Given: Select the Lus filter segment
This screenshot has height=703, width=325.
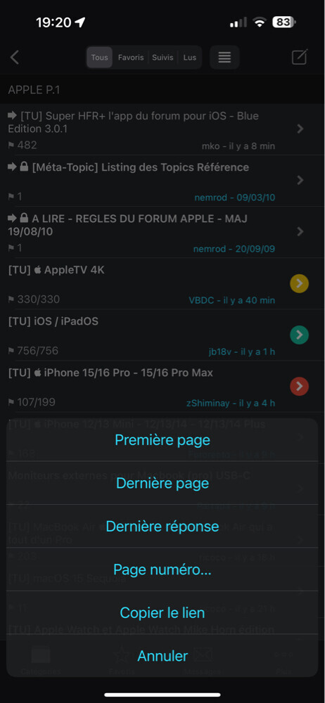Looking at the screenshot, I should pyautogui.click(x=190, y=58).
